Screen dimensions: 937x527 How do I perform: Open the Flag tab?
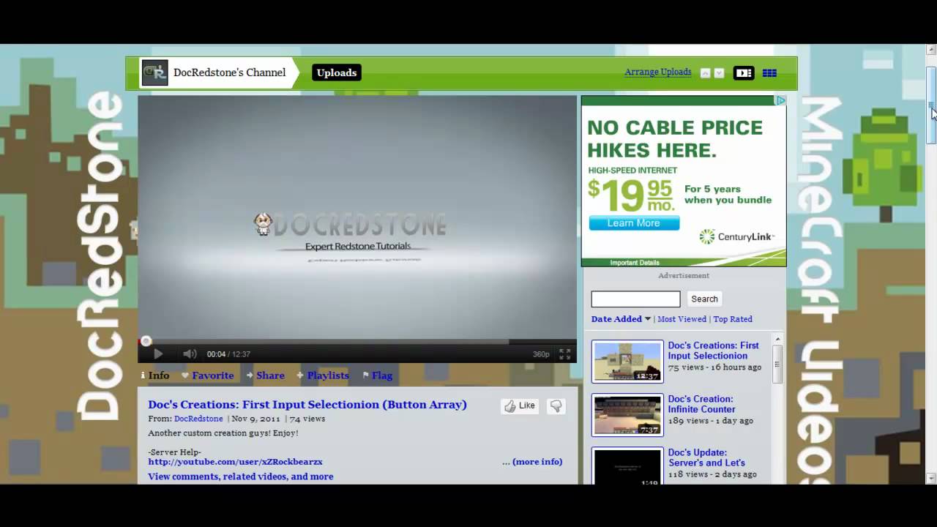click(x=378, y=375)
